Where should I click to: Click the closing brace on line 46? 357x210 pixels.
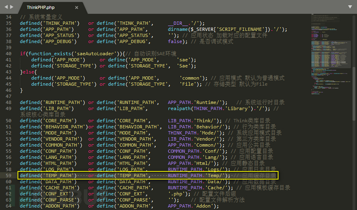[x=21, y=91]
